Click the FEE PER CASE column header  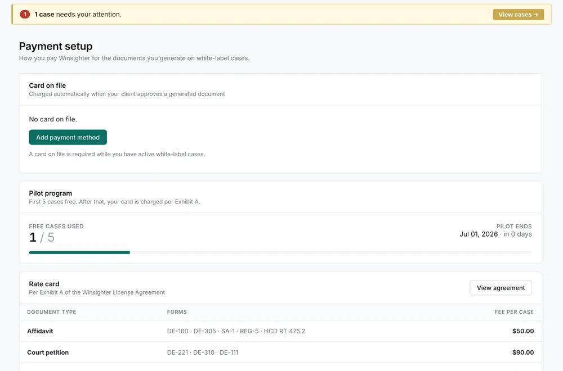(514, 312)
